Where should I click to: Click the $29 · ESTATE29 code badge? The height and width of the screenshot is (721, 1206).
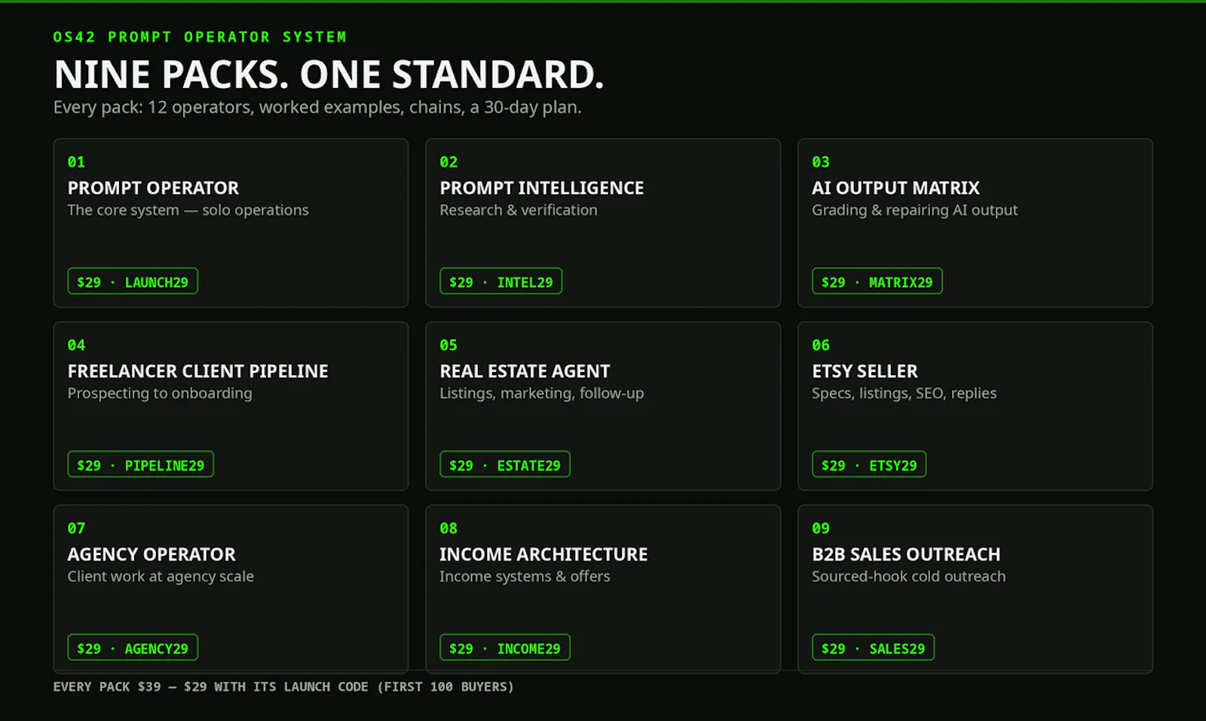click(x=504, y=464)
